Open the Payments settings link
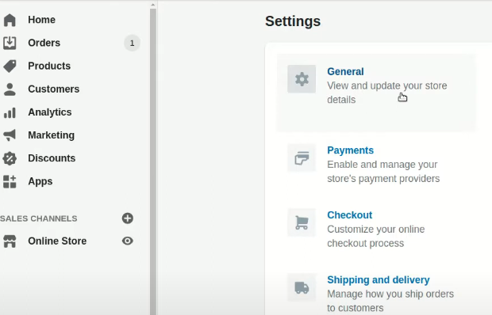This screenshot has height=315, width=492. point(350,150)
